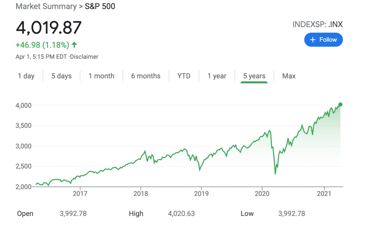Click the green up arrow icon
365x227 pixels.
[x=74, y=45]
